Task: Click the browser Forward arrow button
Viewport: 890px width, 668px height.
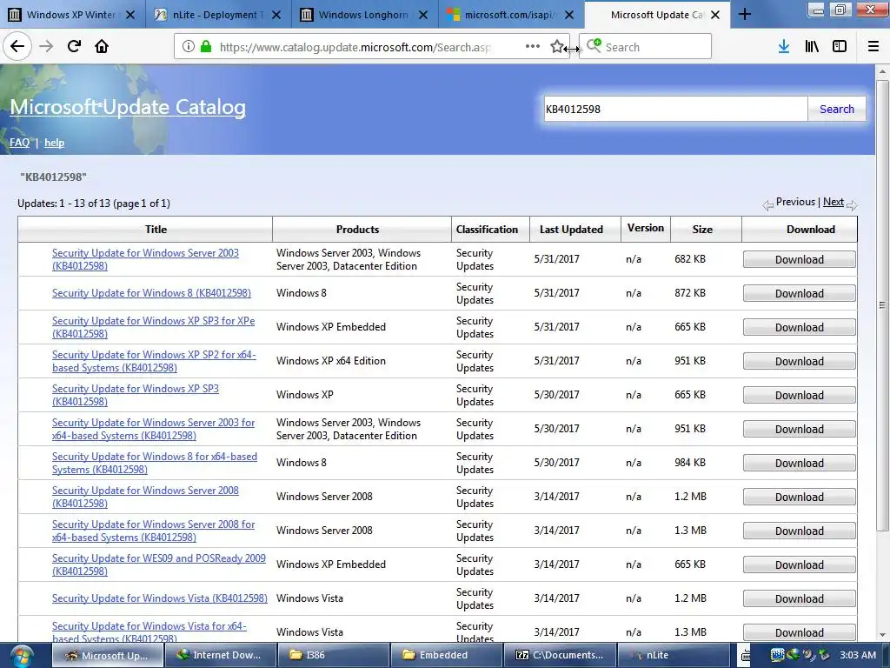Action: click(x=46, y=46)
